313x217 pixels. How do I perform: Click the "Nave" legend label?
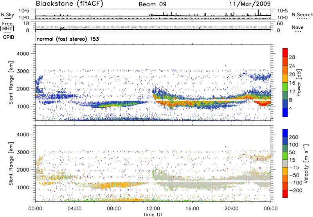297,27
